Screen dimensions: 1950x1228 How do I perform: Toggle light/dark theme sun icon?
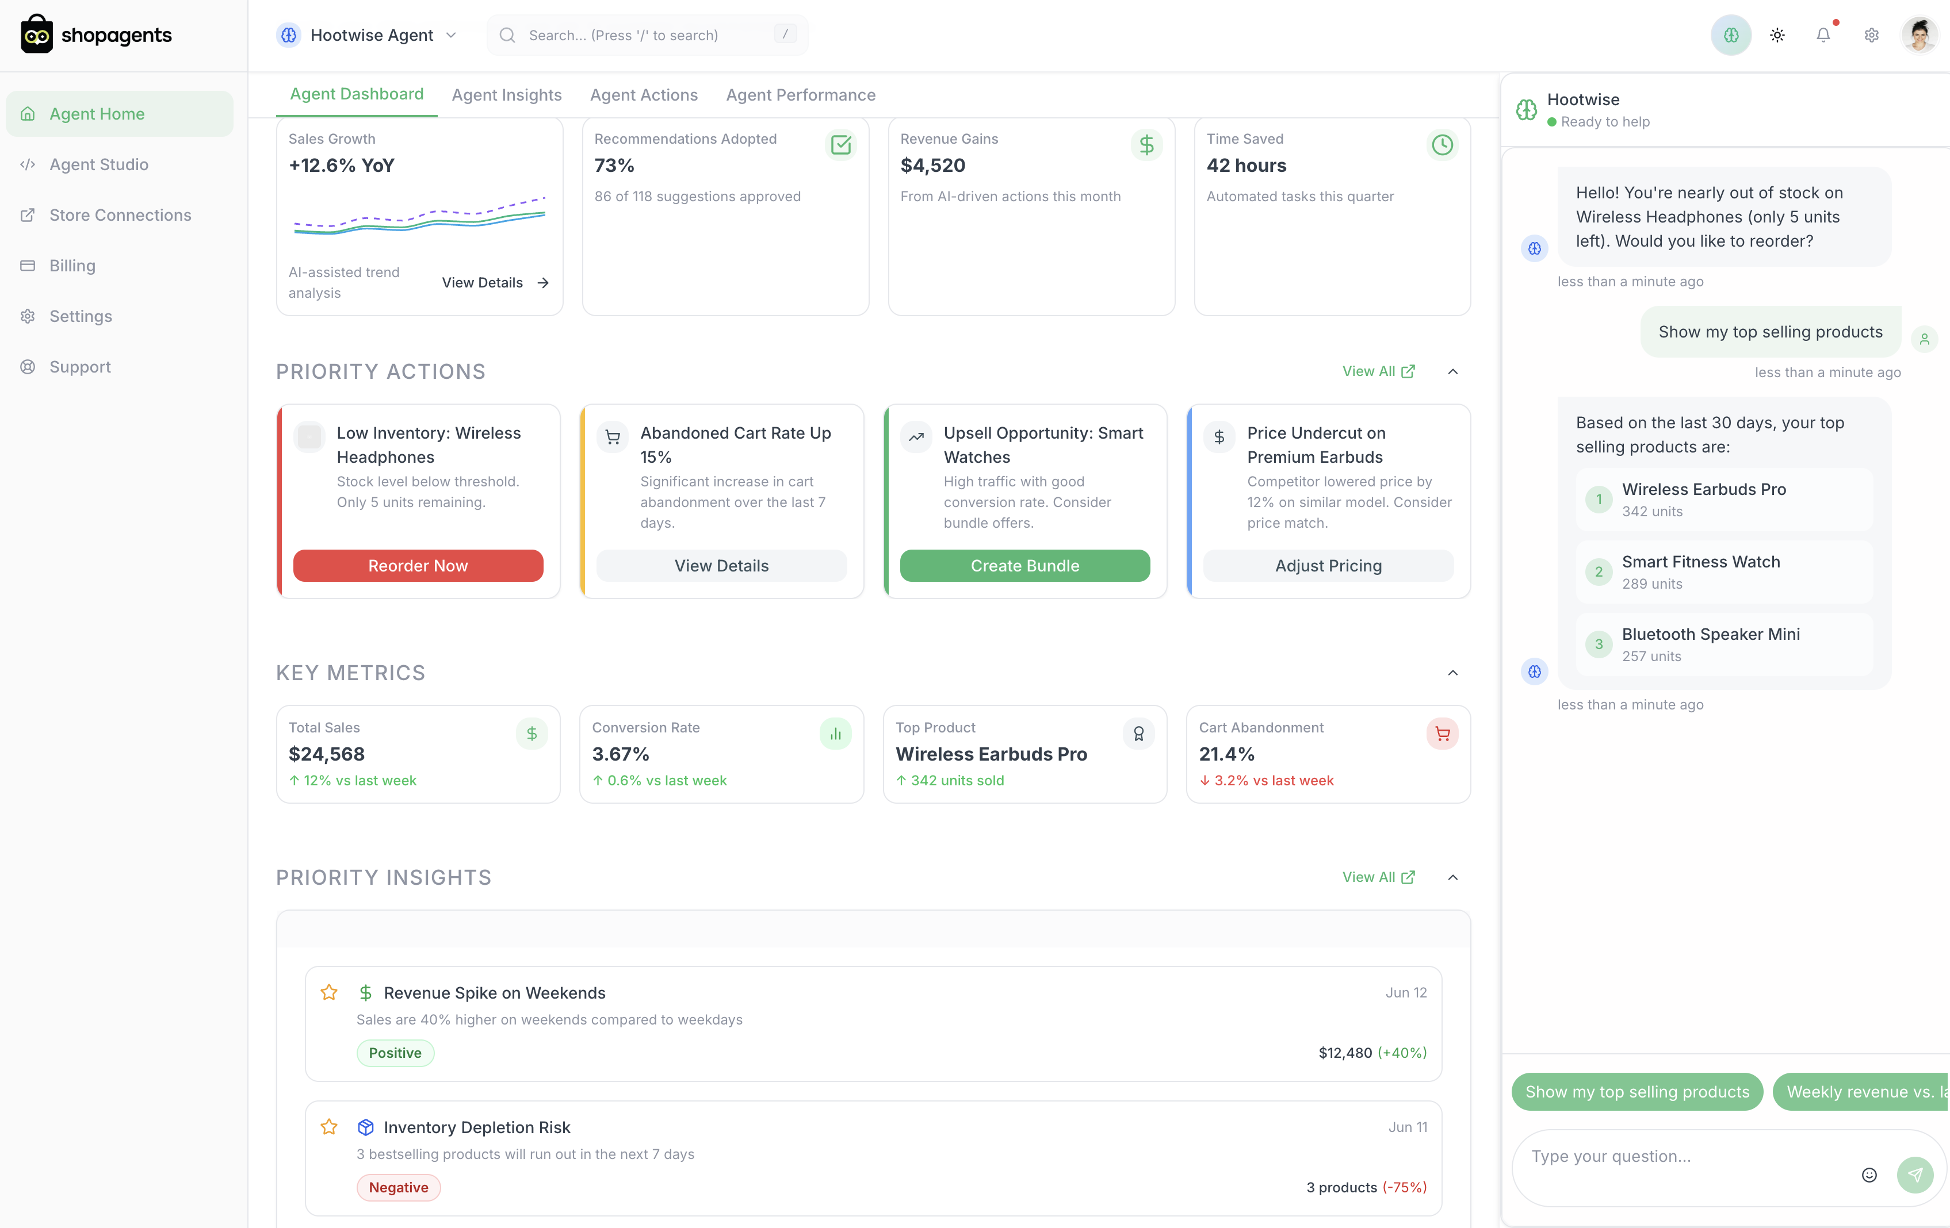[x=1777, y=35]
